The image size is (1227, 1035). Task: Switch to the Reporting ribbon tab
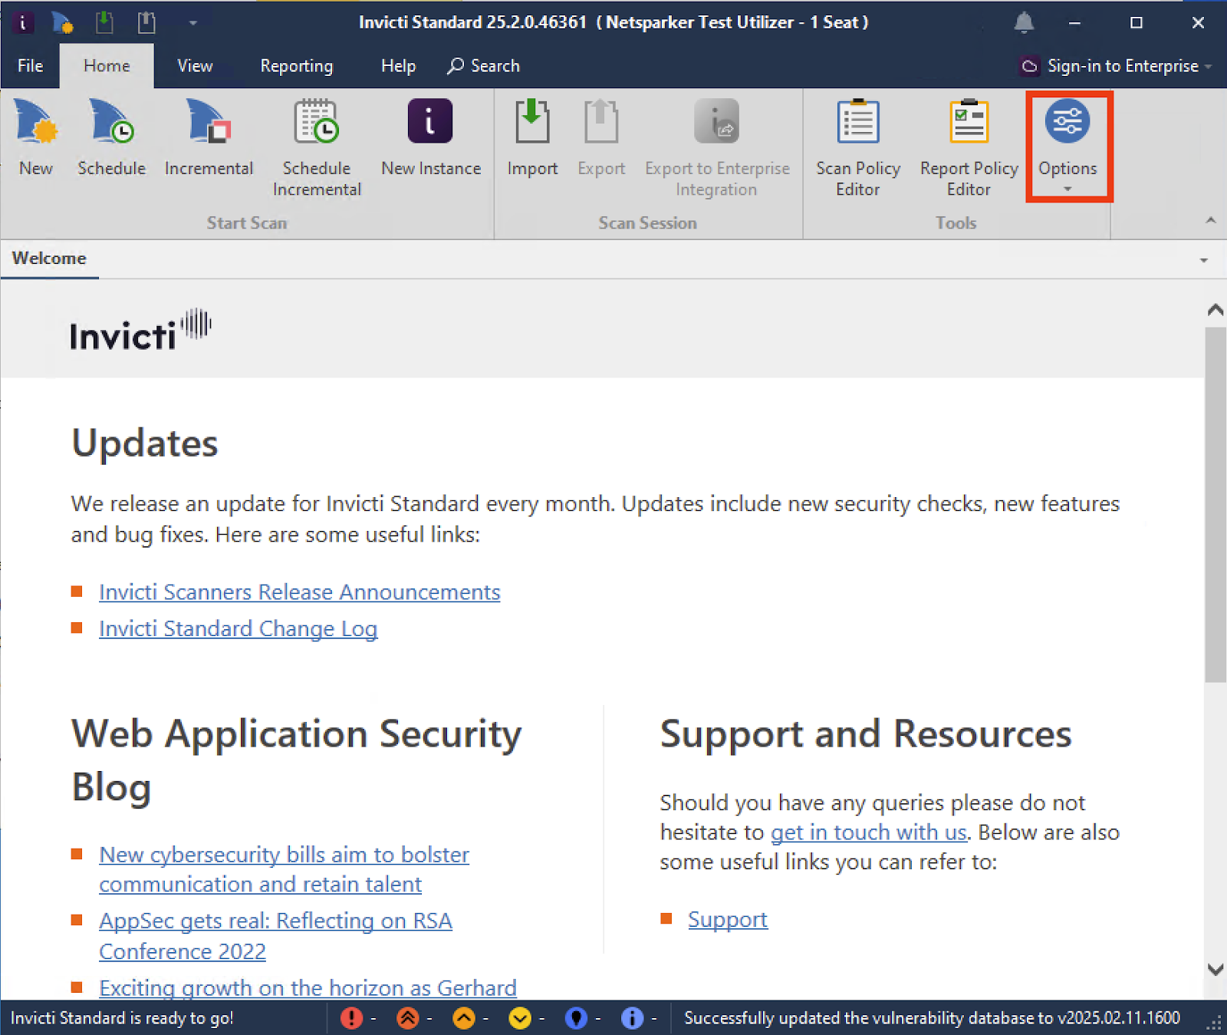(296, 66)
